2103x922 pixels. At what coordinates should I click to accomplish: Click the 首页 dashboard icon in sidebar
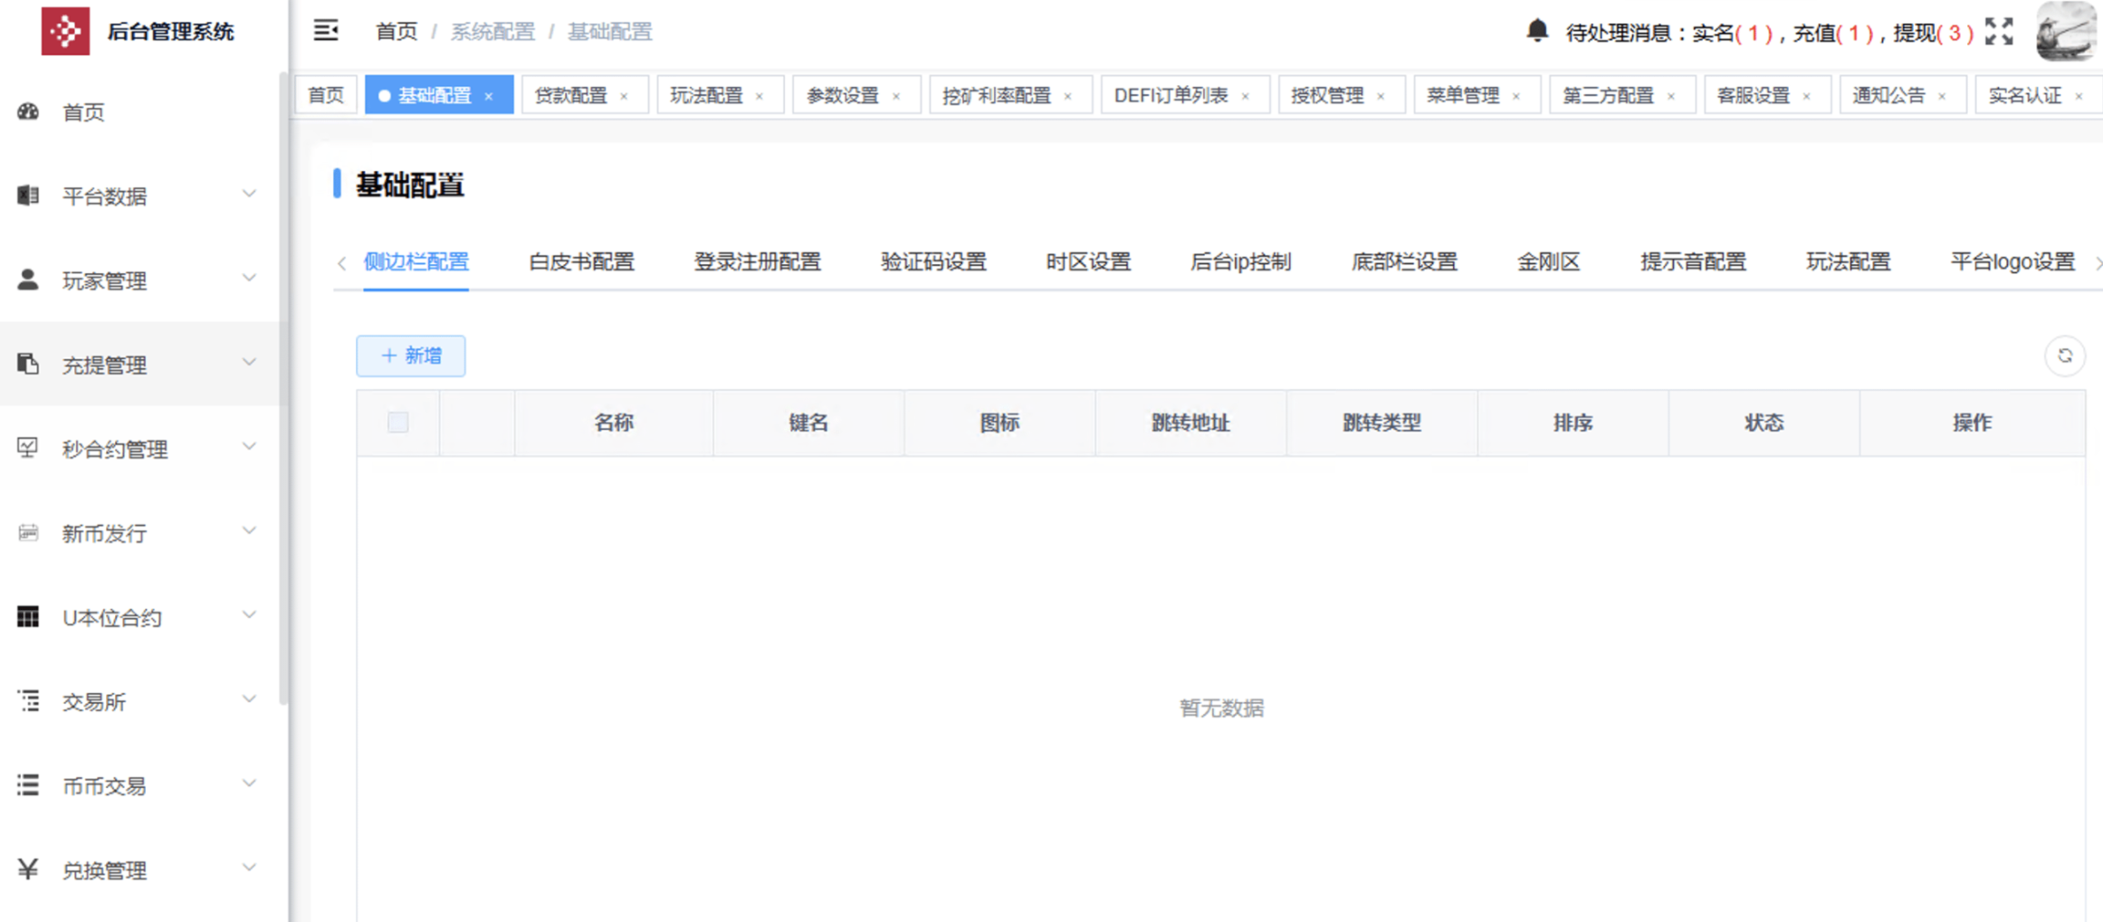(28, 111)
